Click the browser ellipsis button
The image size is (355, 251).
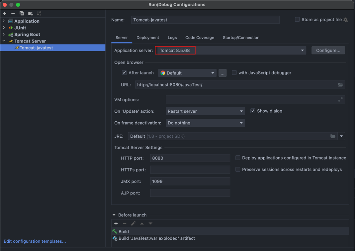(x=222, y=73)
